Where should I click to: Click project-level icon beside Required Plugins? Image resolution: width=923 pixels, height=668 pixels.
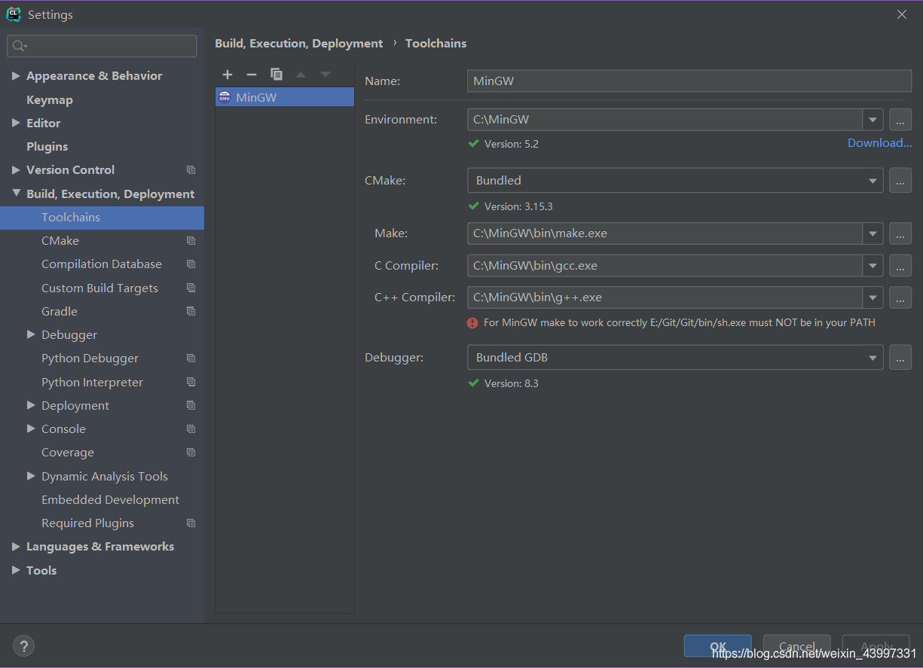coord(191,523)
